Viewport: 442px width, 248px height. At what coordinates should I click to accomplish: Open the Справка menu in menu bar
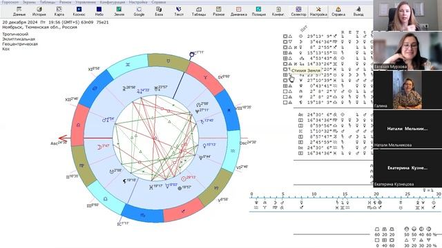click(x=159, y=2)
